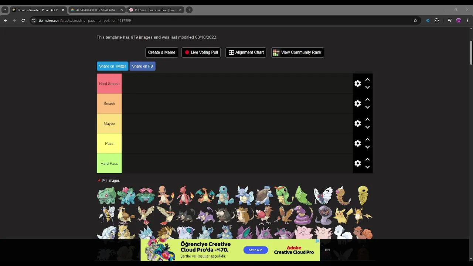Open settings gear for Smash row
Screen dimensions: 473x266
pos(357,103)
